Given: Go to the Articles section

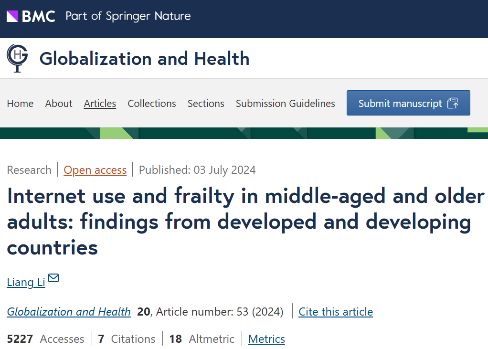Looking at the screenshot, I should [x=100, y=103].
